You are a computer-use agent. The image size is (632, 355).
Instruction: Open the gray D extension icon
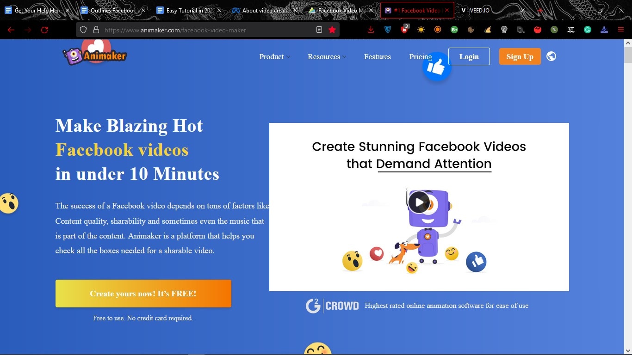coord(521,30)
